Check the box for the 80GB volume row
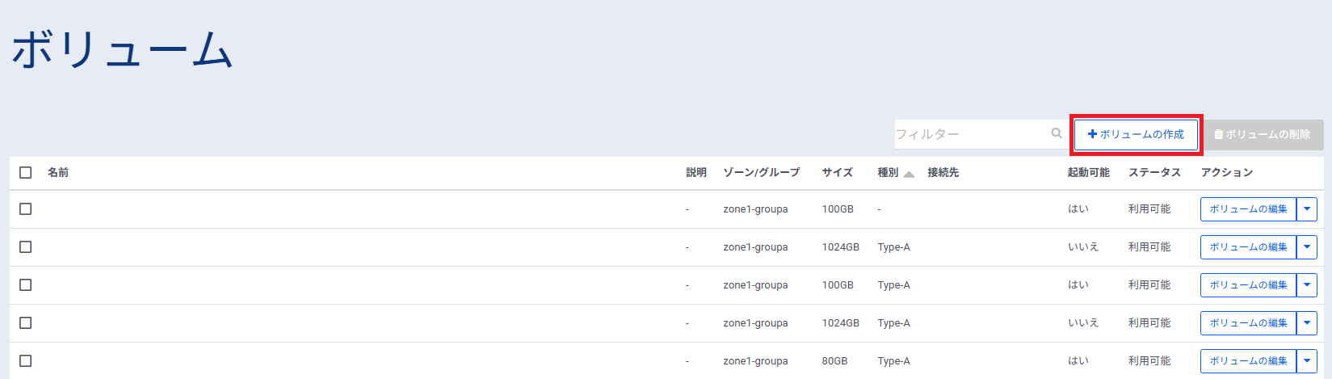 pos(26,360)
